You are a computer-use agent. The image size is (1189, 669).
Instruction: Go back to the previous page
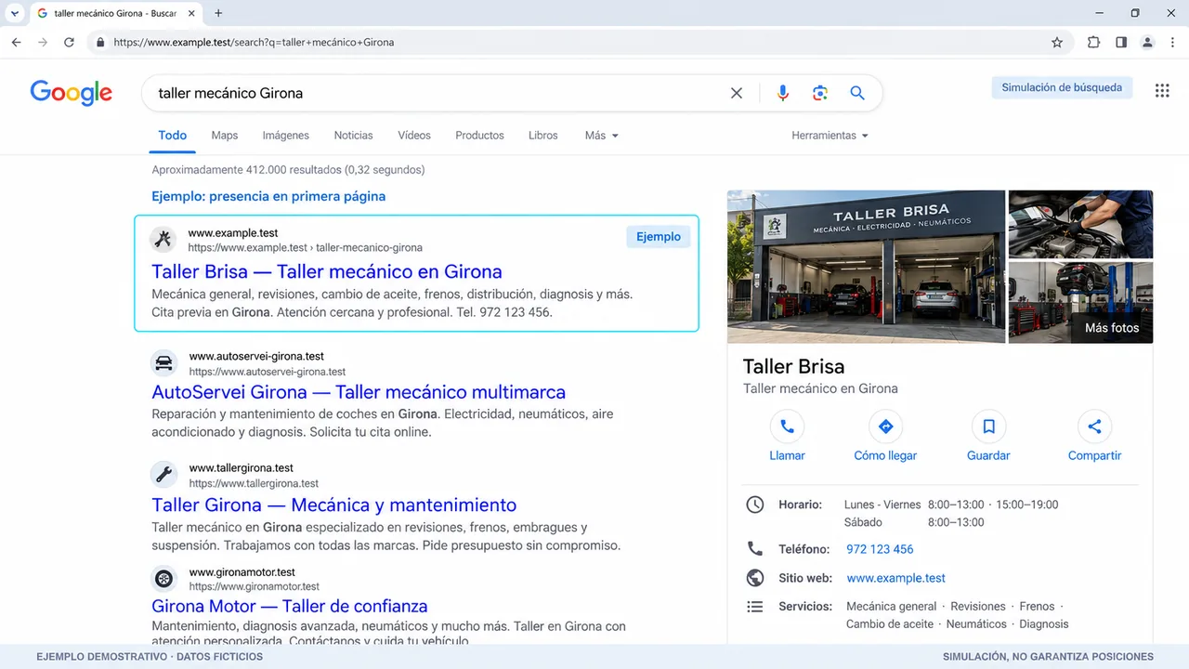click(x=16, y=42)
